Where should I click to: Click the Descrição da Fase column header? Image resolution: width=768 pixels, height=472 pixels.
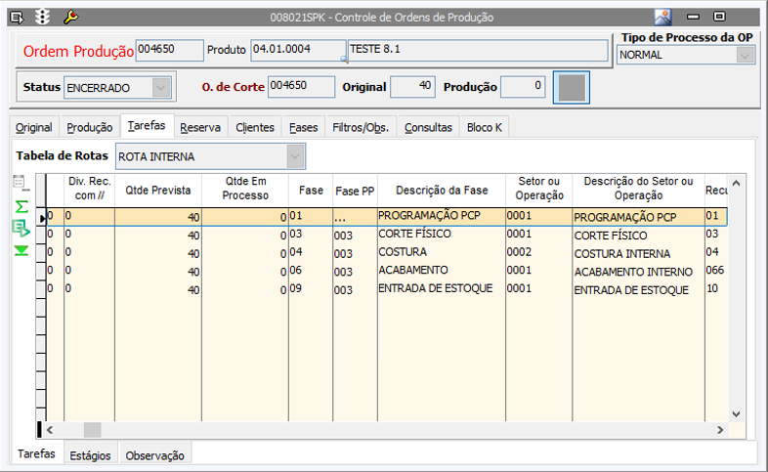(x=442, y=191)
